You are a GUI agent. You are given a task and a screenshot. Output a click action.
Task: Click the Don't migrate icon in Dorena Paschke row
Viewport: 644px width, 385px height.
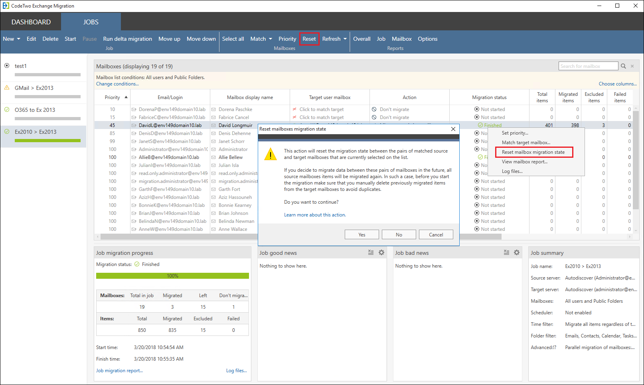pos(374,109)
